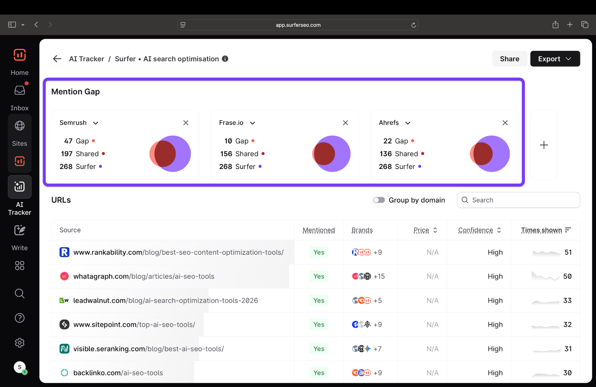
Task: Open the Write feather icon
Action: pos(20,230)
